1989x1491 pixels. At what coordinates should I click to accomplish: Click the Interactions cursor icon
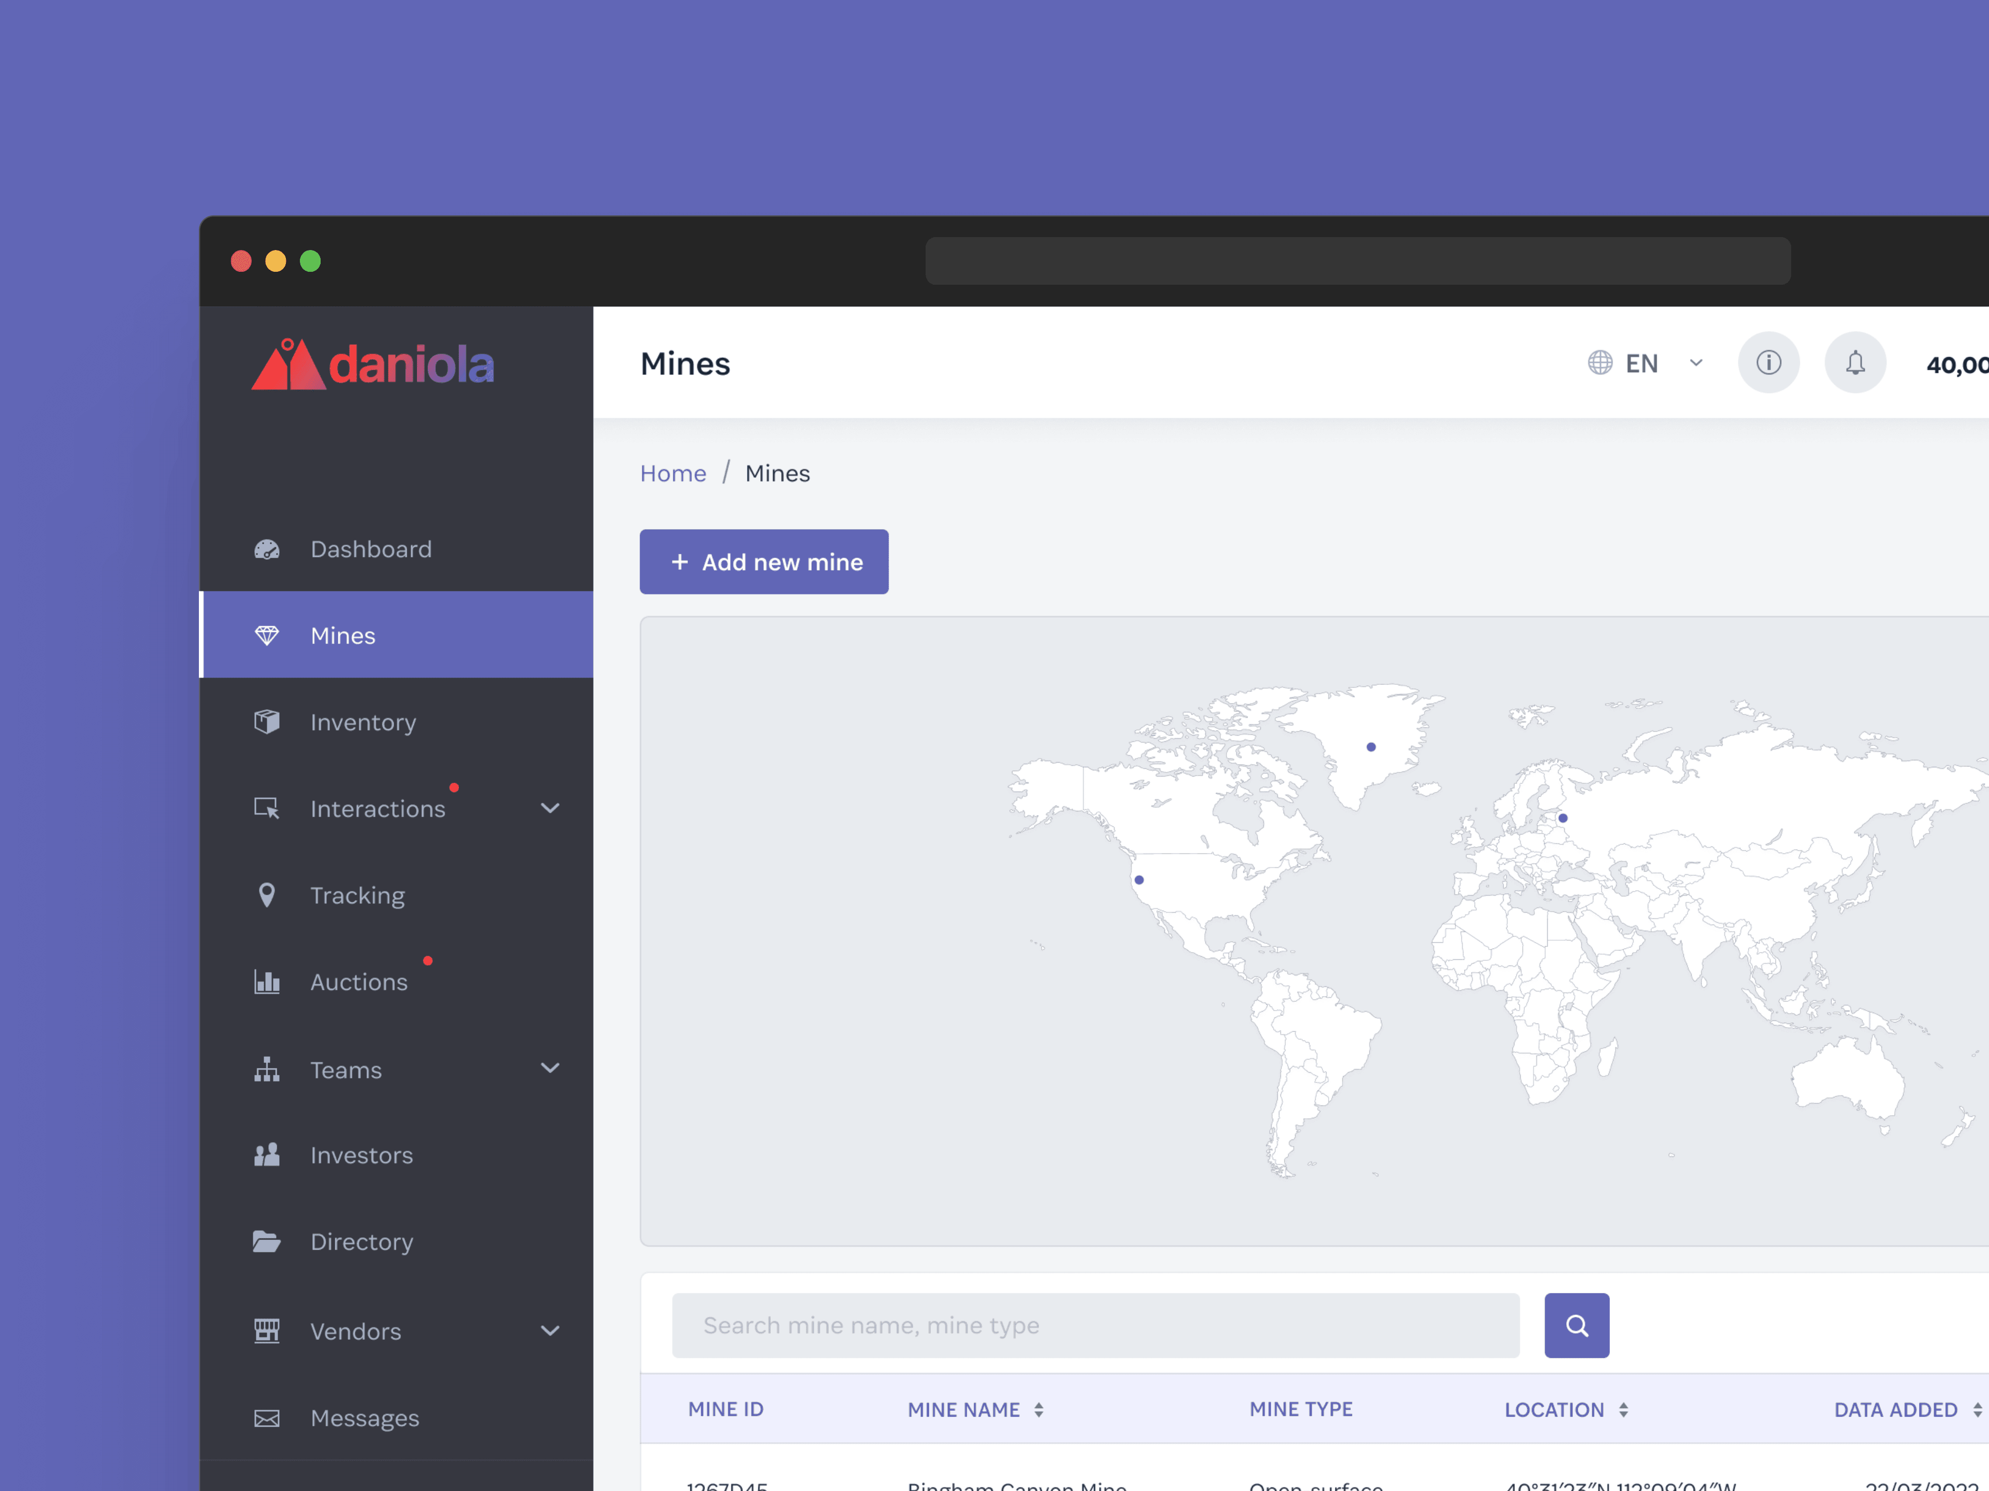[x=267, y=808]
